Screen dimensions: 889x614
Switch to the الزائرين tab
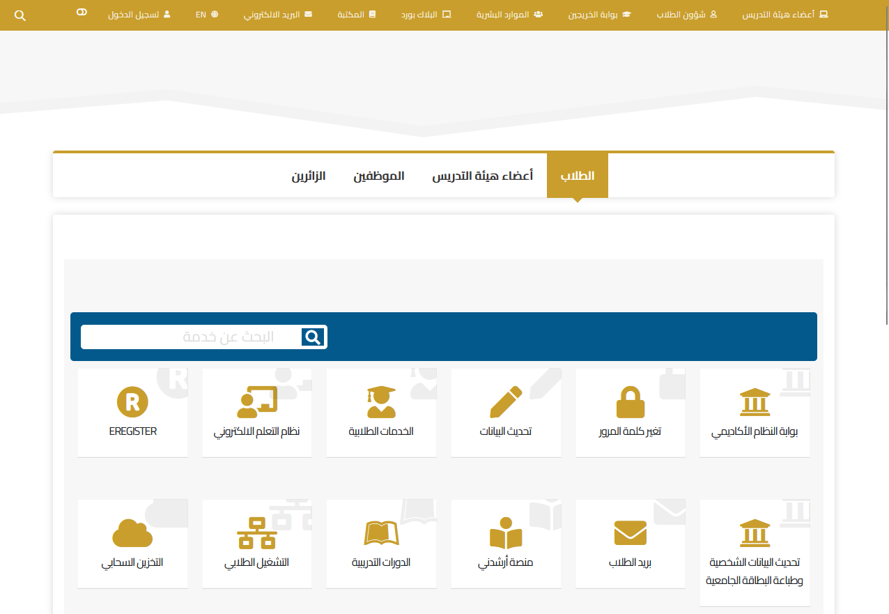pyautogui.click(x=309, y=176)
